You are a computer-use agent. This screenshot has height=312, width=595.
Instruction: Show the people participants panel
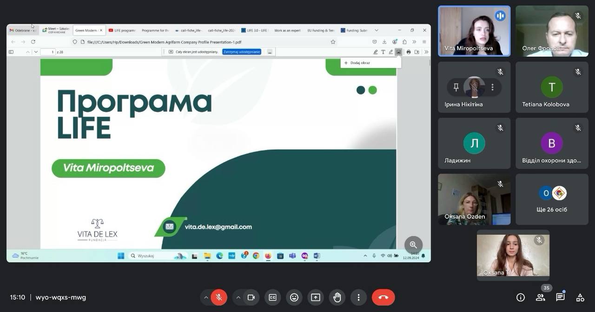point(540,298)
